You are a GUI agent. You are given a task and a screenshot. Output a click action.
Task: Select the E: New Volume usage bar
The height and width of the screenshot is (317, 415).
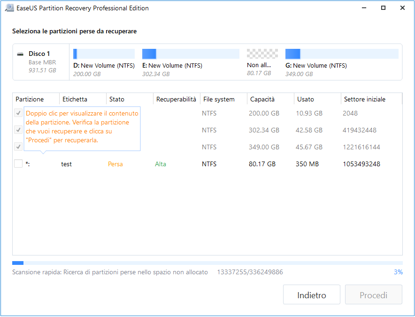(x=191, y=54)
